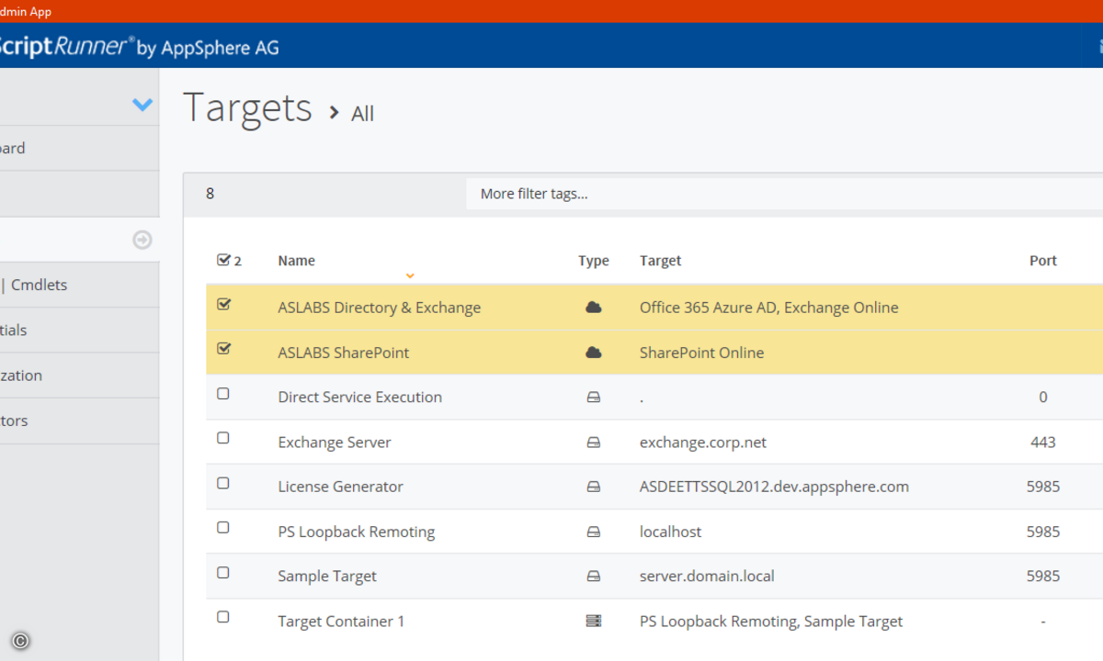The image size is (1103, 661).
Task: Sort by the Type column header
Action: pyautogui.click(x=594, y=261)
